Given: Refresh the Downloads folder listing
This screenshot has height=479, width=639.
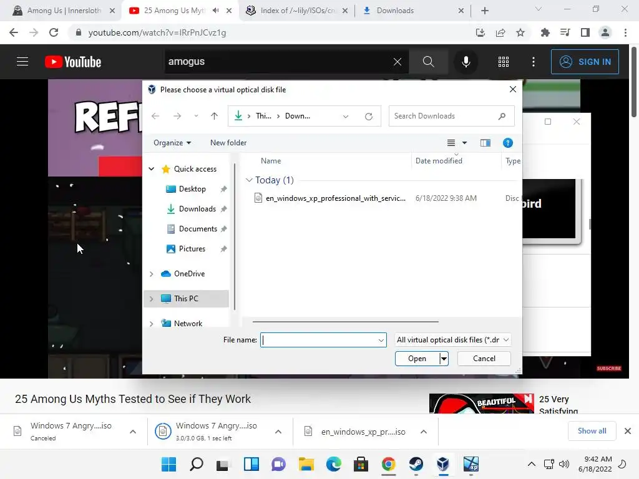Looking at the screenshot, I should tap(368, 117).
